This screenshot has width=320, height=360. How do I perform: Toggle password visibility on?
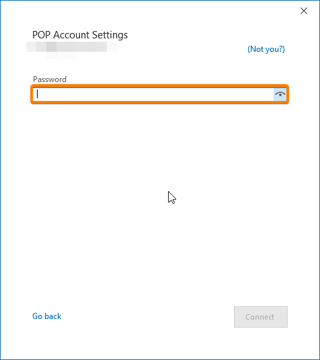tap(280, 94)
